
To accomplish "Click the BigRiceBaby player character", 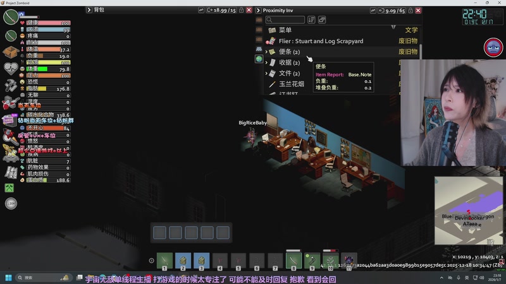I will pos(251,136).
